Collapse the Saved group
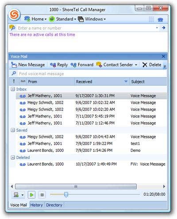 (x=13, y=130)
